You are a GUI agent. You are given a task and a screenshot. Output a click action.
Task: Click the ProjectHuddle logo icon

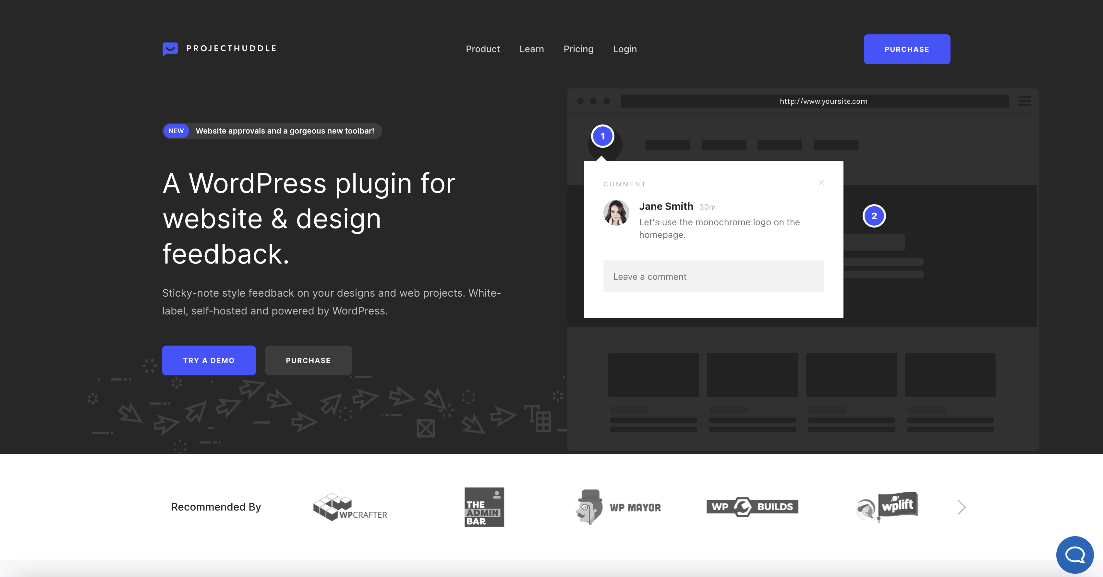click(x=170, y=49)
